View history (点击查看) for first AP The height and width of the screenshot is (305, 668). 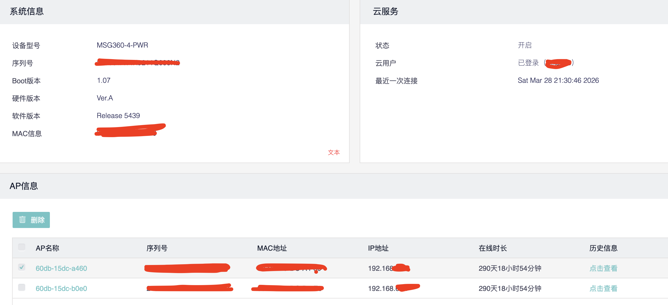(603, 268)
